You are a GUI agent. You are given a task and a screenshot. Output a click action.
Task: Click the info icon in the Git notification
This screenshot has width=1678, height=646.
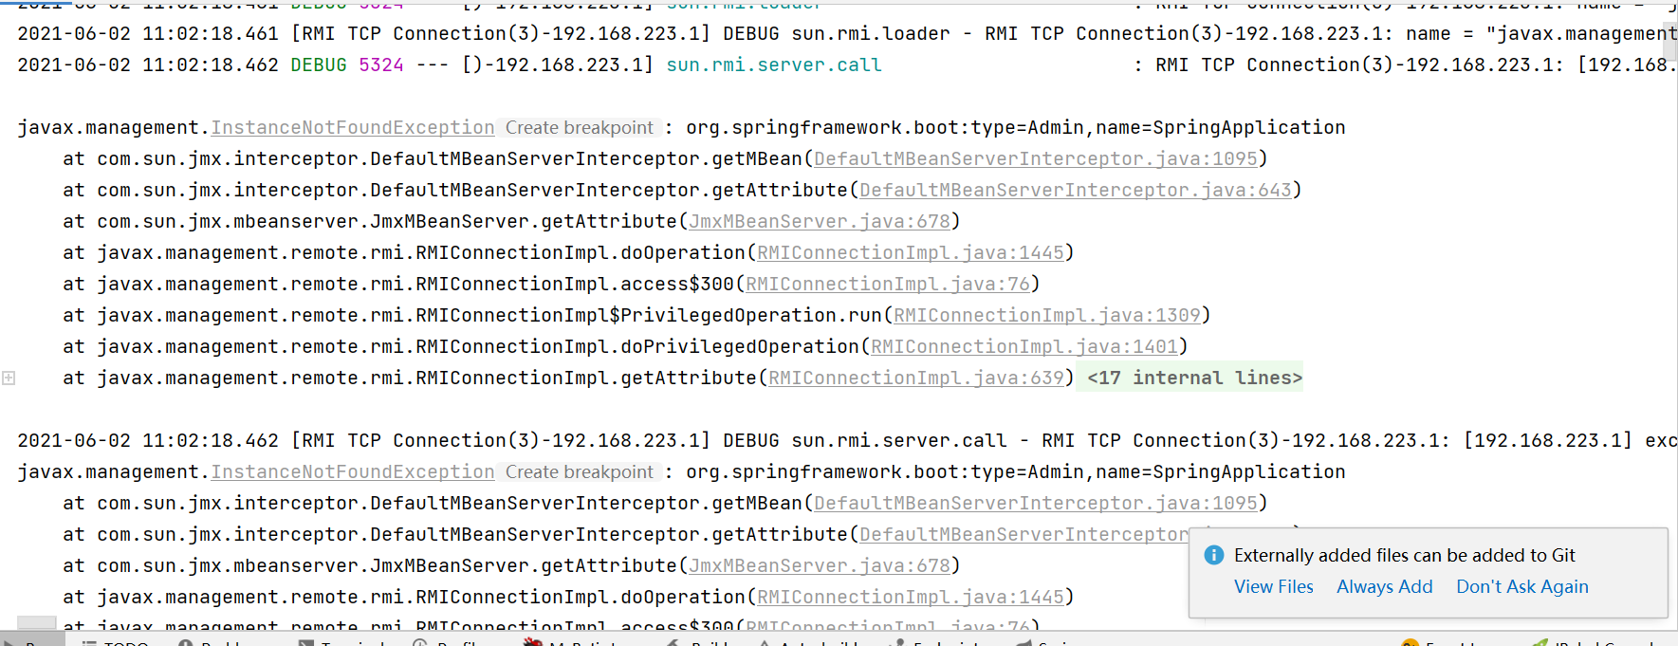pos(1214,555)
